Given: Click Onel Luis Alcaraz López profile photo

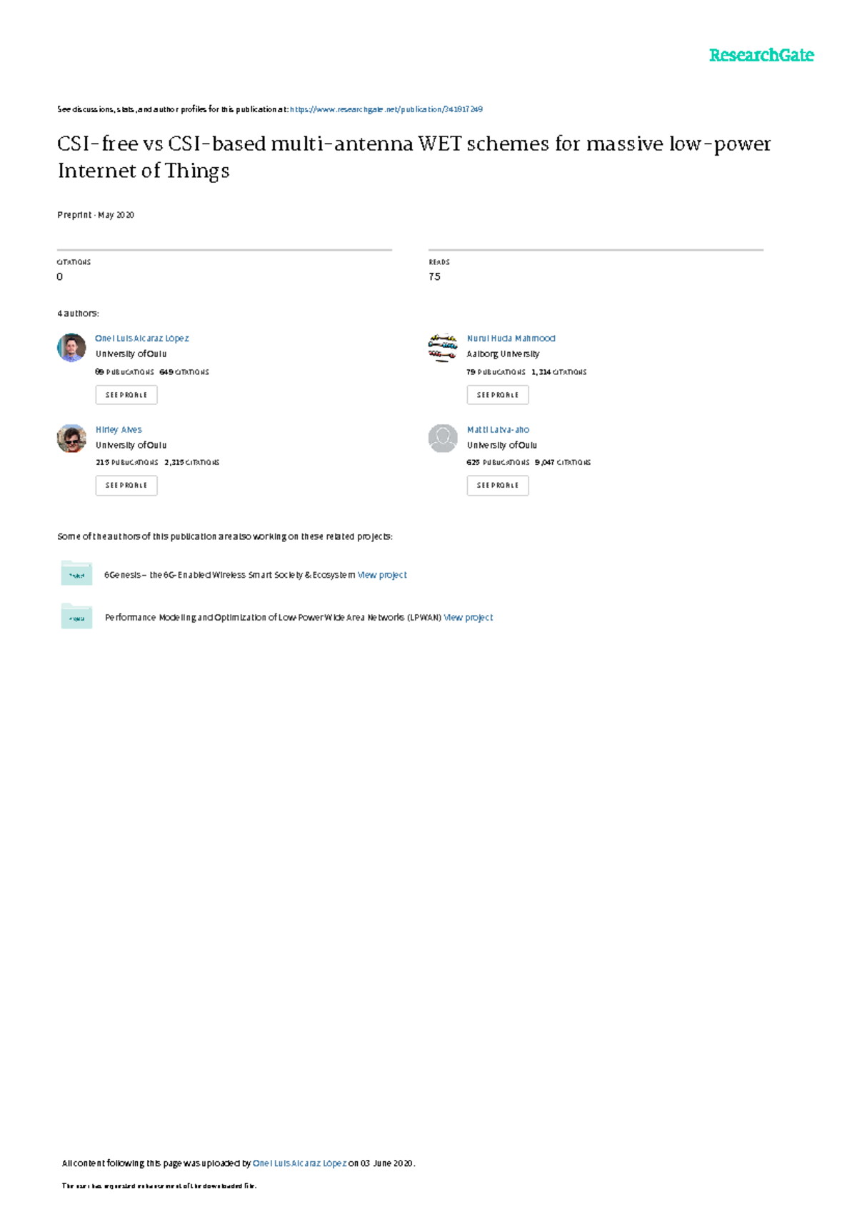Looking at the screenshot, I should coord(71,348).
